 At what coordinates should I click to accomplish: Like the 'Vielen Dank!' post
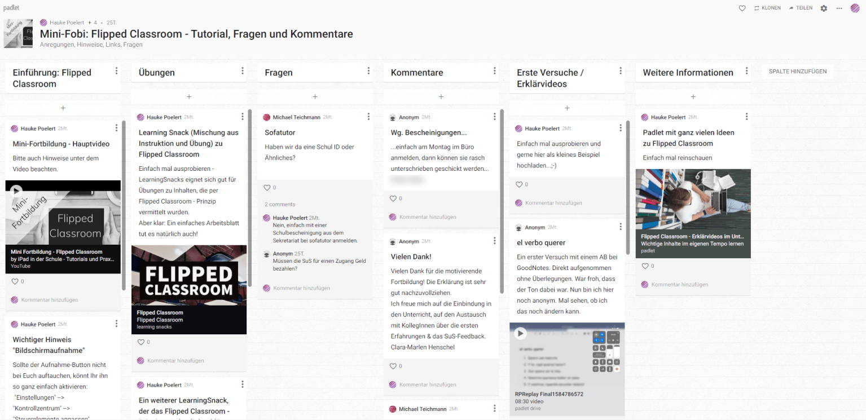pos(393,365)
